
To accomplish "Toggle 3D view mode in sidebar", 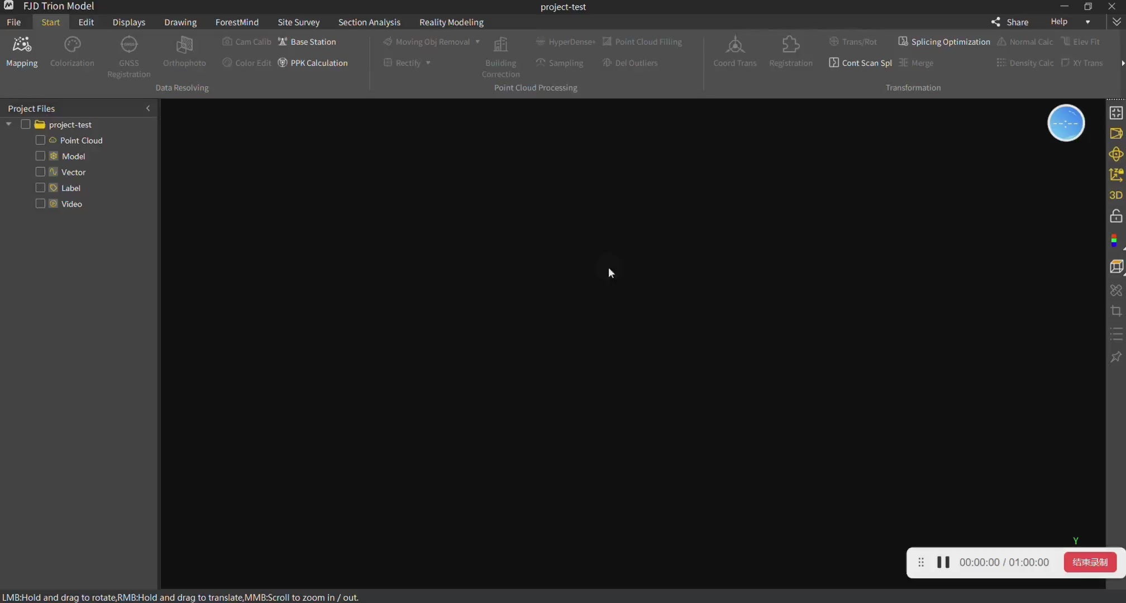I will pyautogui.click(x=1116, y=195).
